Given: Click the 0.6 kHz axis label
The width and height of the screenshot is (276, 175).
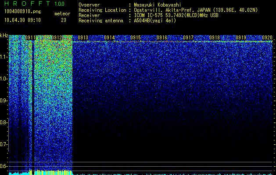Looking at the screenshot, I should pyautogui.click(x=4, y=166).
